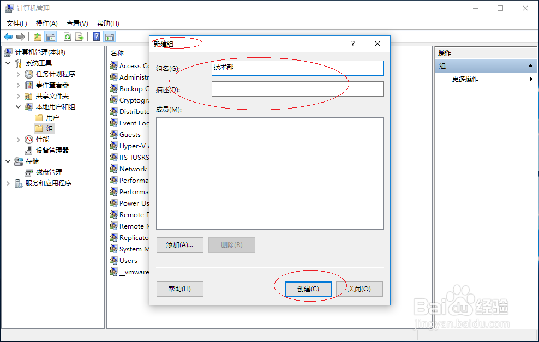Expand the 性能 tree node

pos(18,139)
